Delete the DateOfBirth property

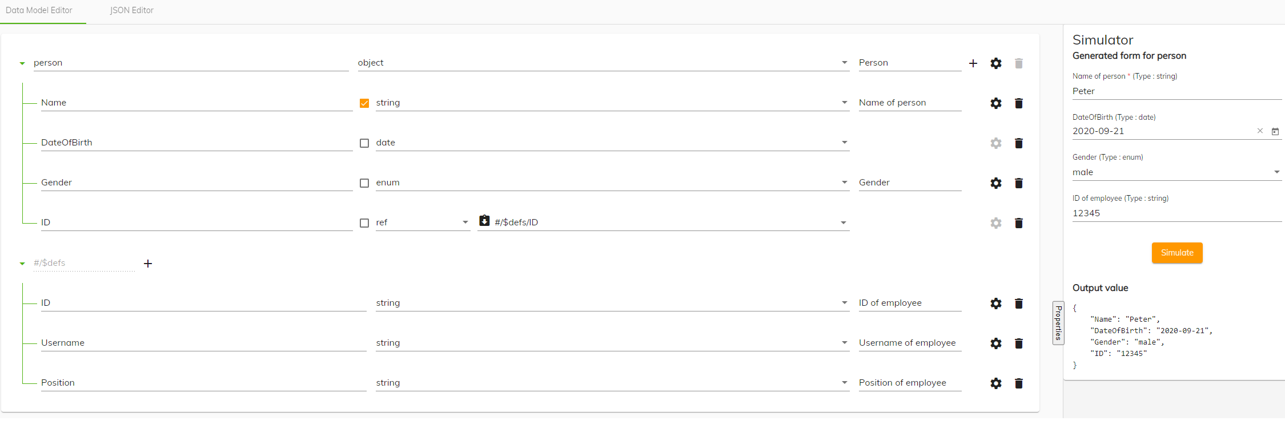[1018, 143]
